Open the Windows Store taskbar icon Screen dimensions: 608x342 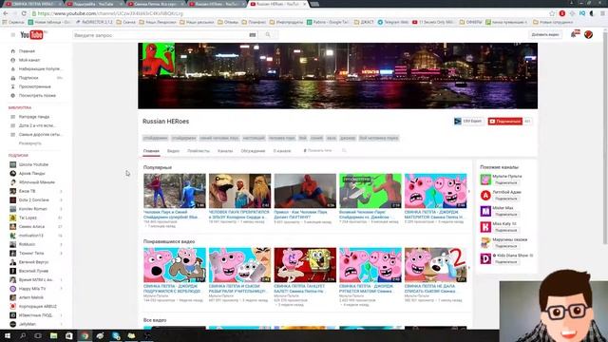[69, 335]
